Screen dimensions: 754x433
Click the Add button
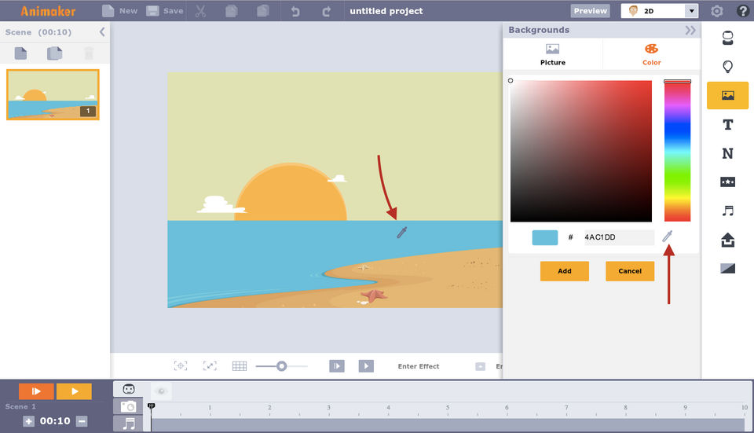[x=565, y=271]
